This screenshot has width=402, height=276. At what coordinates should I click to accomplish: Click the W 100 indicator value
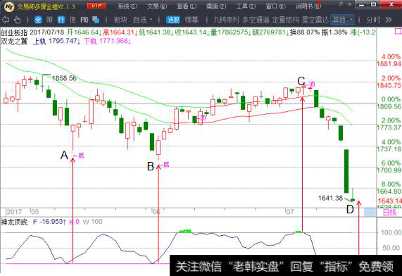coord(92,222)
